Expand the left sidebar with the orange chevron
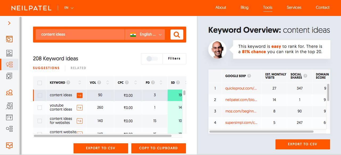 pos(9,23)
